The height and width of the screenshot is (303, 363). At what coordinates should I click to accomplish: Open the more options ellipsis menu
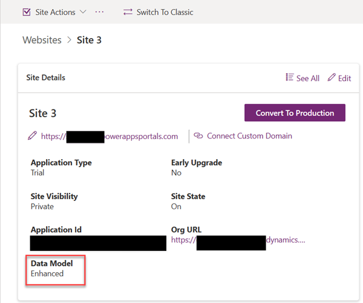tap(100, 12)
